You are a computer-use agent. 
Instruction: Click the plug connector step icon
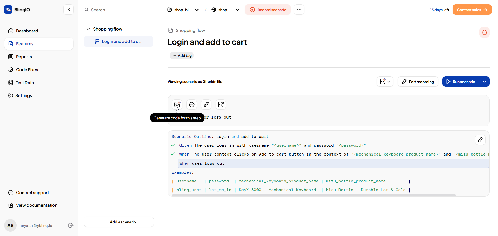pos(206,105)
